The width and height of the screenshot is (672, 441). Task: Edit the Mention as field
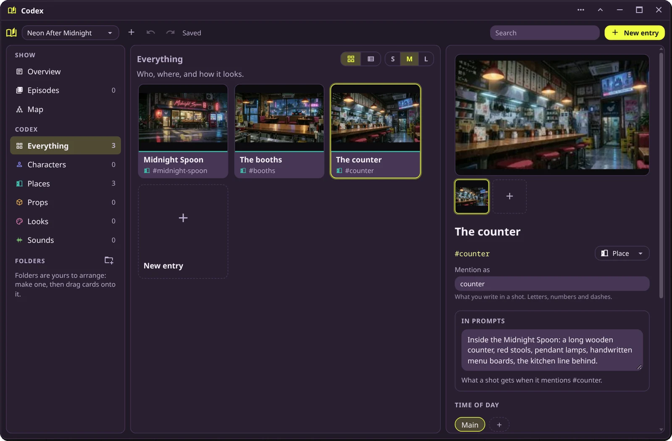pyautogui.click(x=552, y=284)
